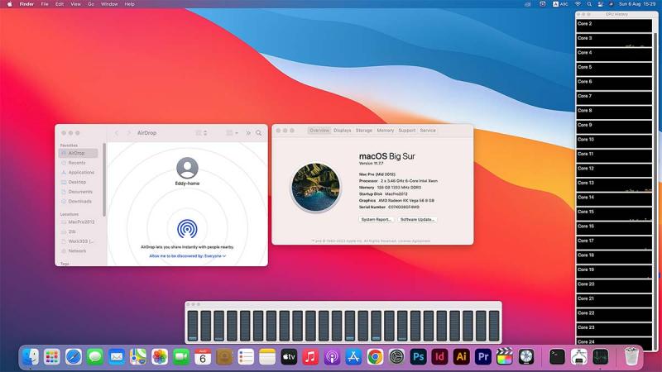Open the Apple menu
The image size is (662, 372).
pyautogui.click(x=9, y=4)
